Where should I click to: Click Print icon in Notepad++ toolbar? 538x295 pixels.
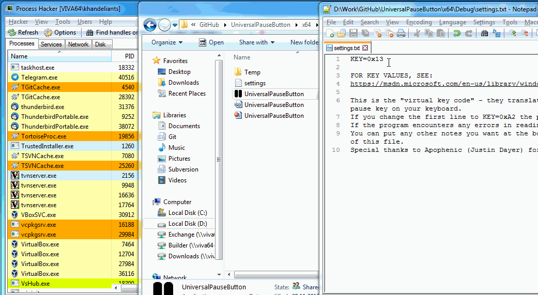pyautogui.click(x=401, y=33)
